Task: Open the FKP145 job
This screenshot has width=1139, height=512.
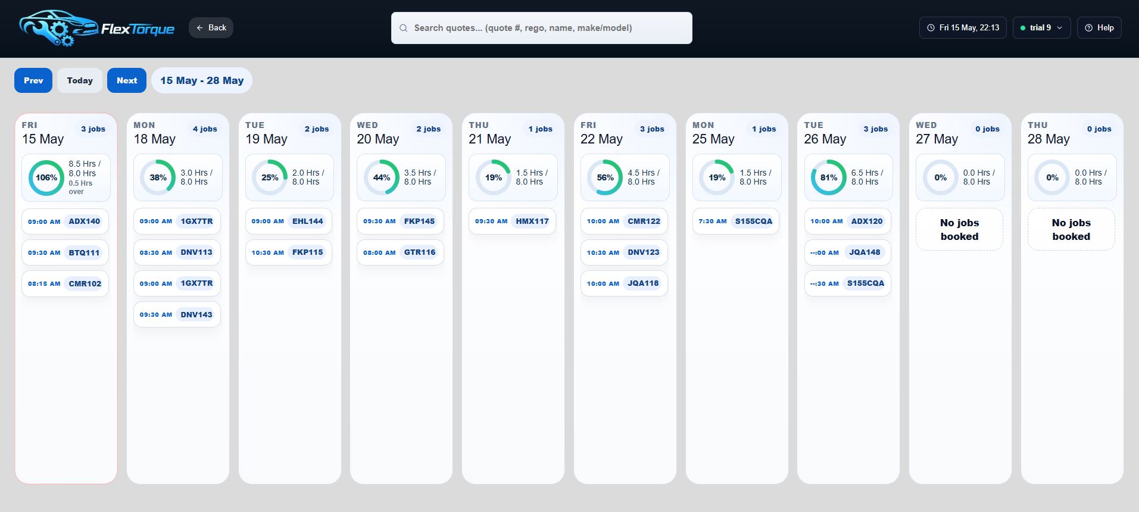Action: coord(400,221)
